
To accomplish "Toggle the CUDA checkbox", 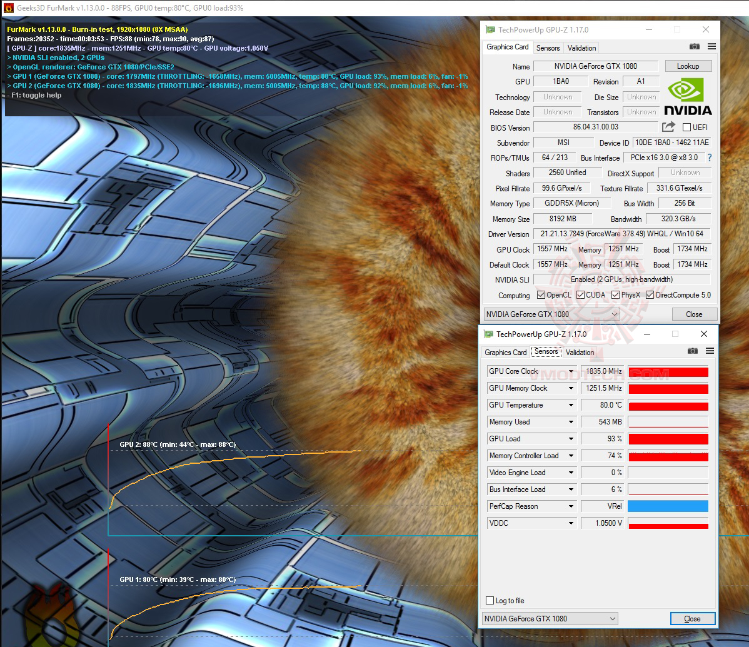I will tap(580, 294).
